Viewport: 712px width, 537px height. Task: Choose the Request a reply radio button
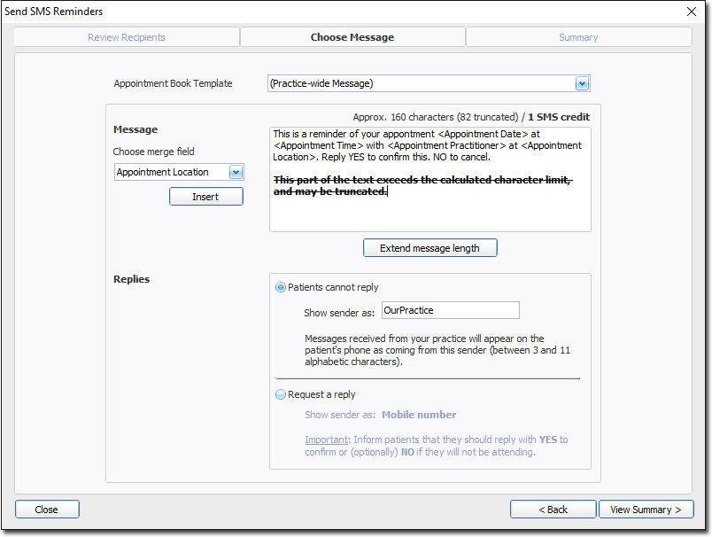(282, 394)
